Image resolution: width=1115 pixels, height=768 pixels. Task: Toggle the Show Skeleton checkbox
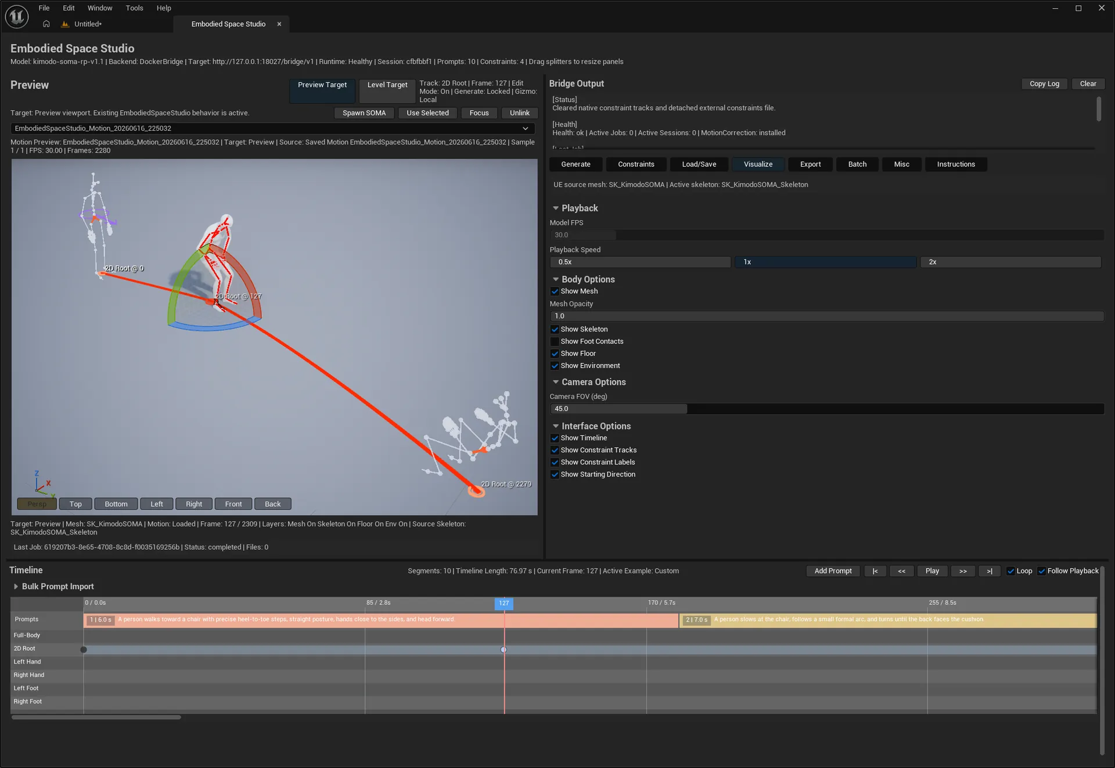pos(555,329)
